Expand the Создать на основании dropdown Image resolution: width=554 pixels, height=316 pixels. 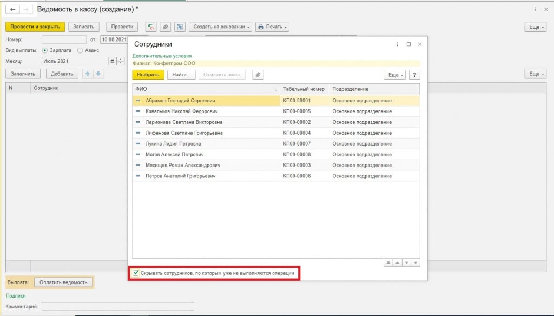[220, 27]
